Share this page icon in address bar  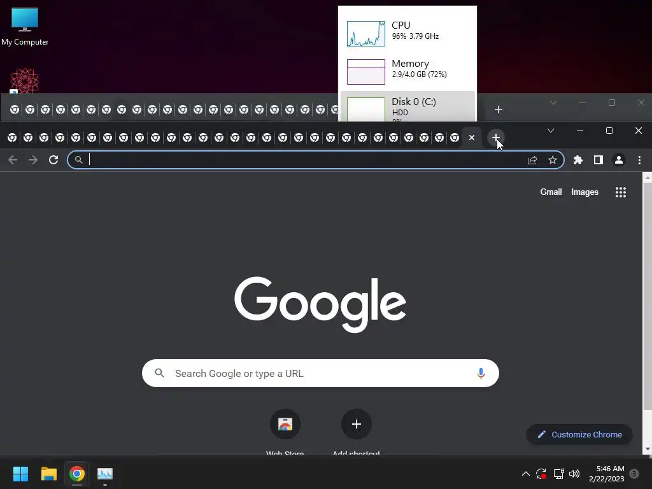tap(532, 160)
